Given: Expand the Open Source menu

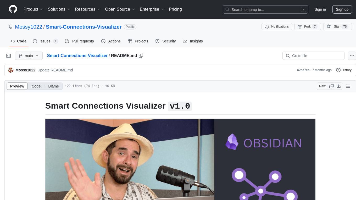Looking at the screenshot, I should (x=120, y=9).
